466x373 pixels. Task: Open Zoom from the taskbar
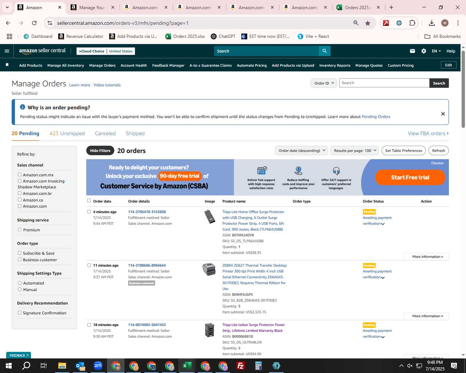coord(98,366)
